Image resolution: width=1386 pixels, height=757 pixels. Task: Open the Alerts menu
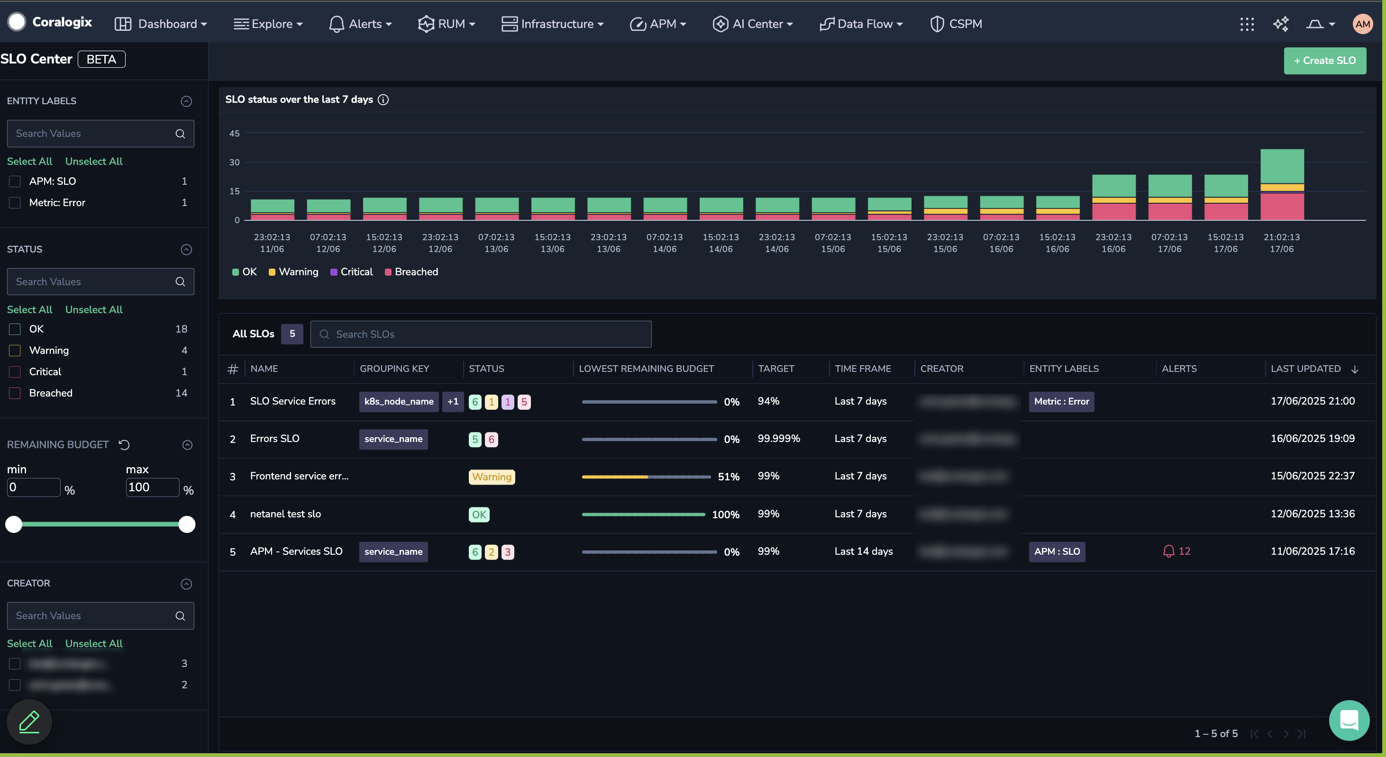(x=361, y=24)
